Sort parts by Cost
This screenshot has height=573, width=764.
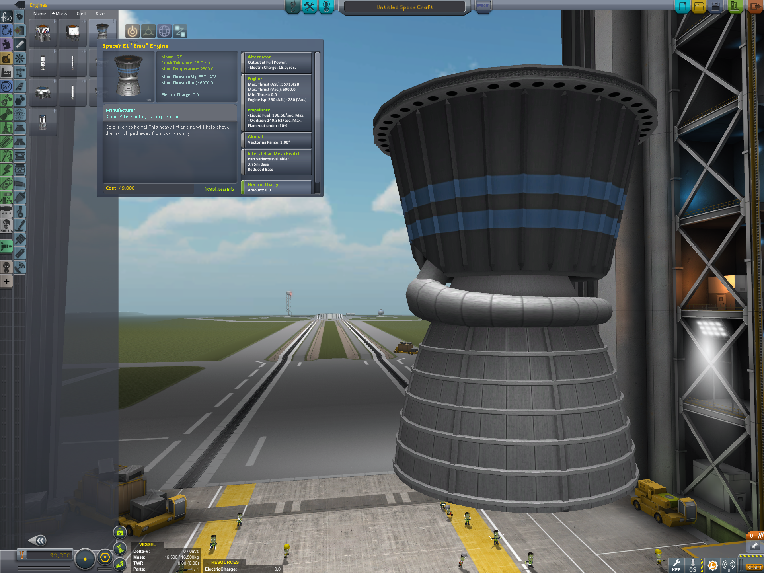tap(81, 14)
